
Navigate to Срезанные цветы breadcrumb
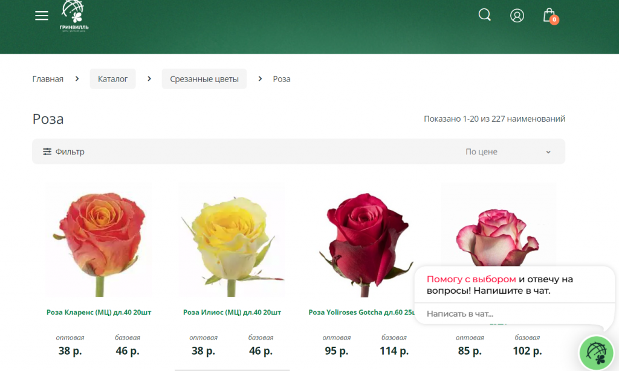(x=204, y=79)
